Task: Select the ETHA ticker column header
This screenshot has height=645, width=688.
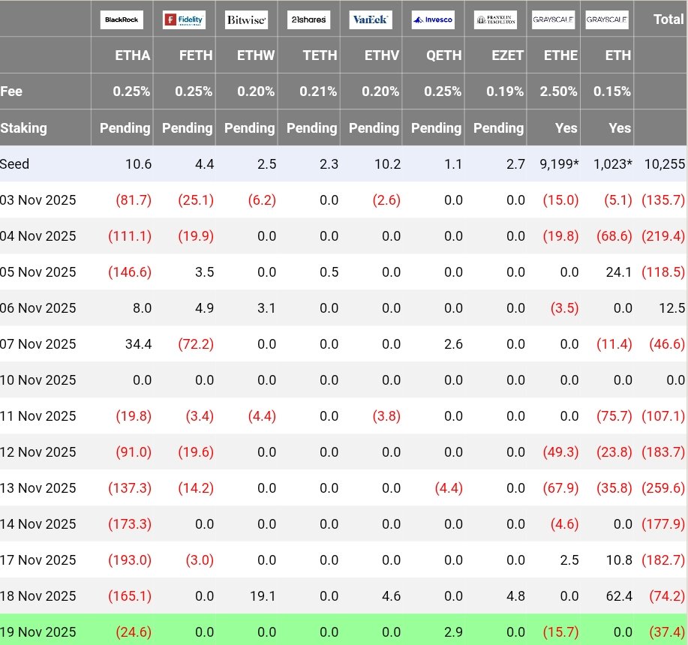Action: 134,55
